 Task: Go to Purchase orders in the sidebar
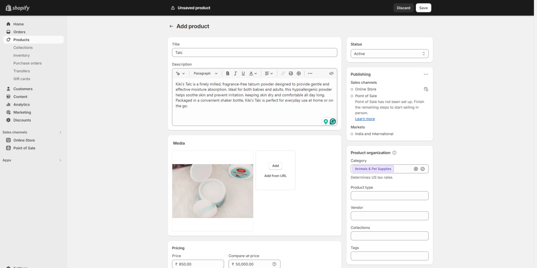(27, 63)
